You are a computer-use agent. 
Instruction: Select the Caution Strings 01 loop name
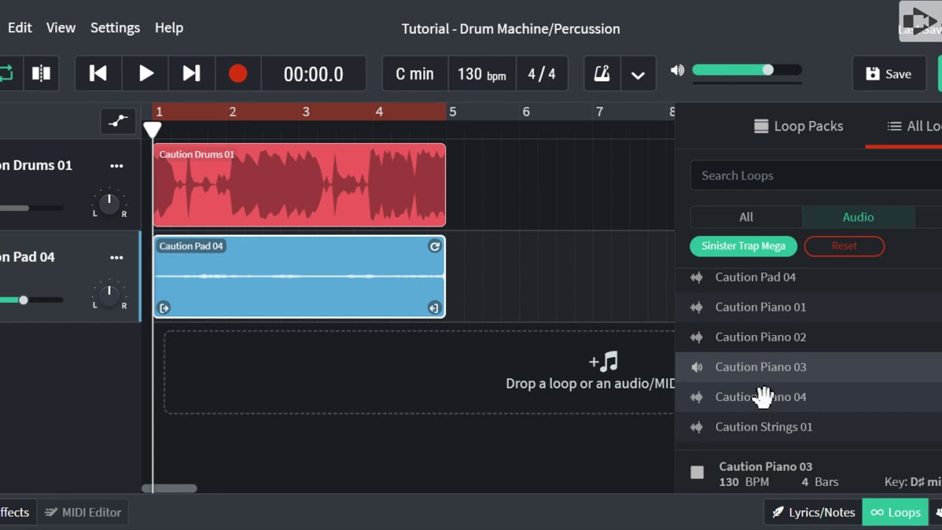click(x=764, y=427)
